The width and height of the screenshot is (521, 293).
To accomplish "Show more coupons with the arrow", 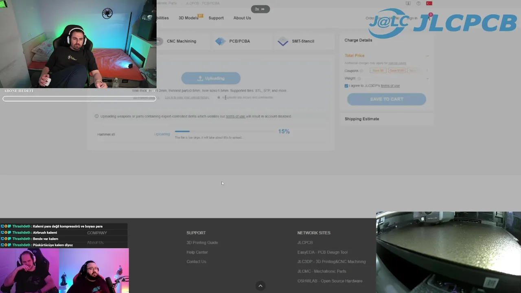I will tap(427, 71).
